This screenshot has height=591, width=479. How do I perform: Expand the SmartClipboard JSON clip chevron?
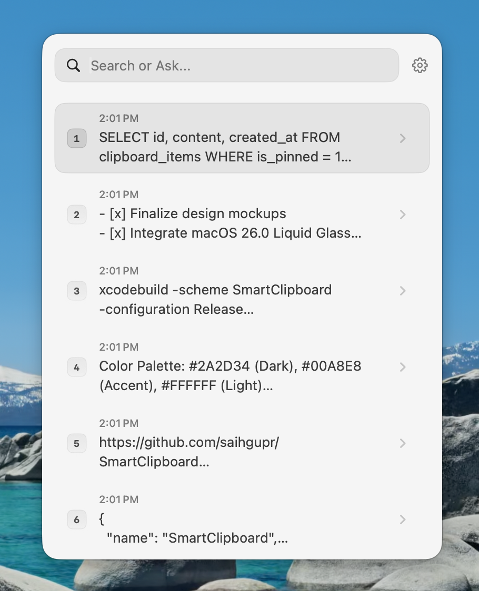403,519
